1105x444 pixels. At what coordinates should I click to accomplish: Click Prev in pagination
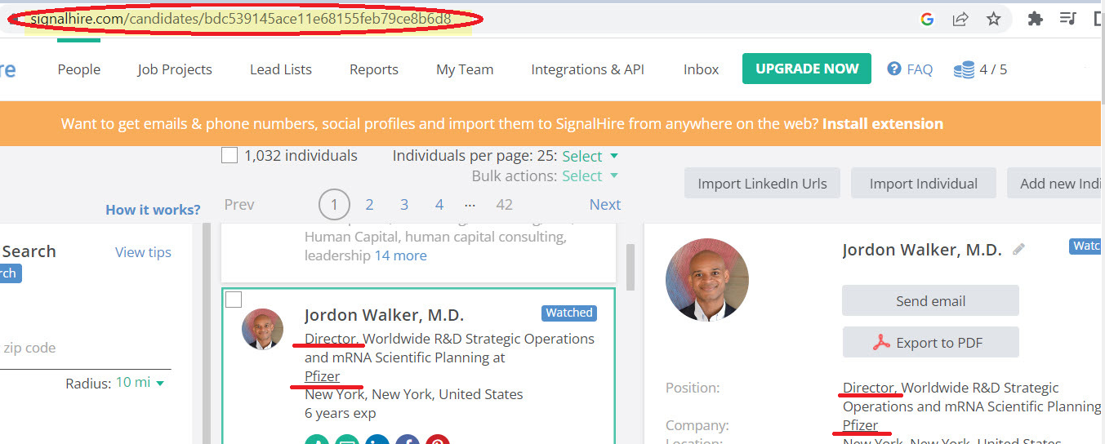pos(239,205)
